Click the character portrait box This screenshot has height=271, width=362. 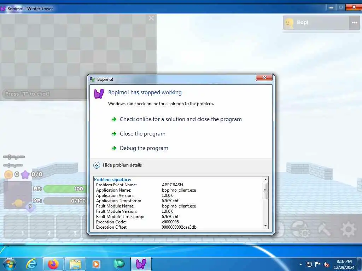18,195
